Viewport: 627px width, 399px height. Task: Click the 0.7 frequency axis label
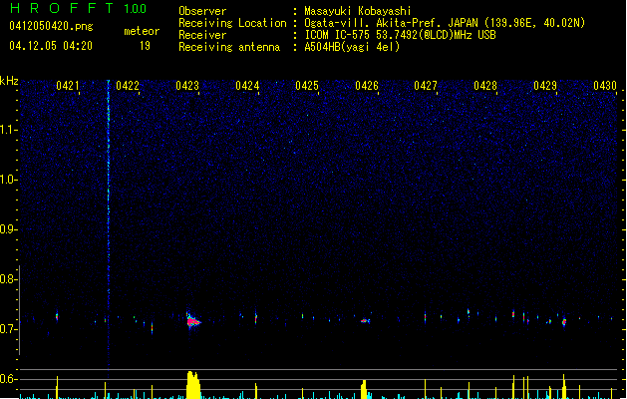[x=9, y=329]
